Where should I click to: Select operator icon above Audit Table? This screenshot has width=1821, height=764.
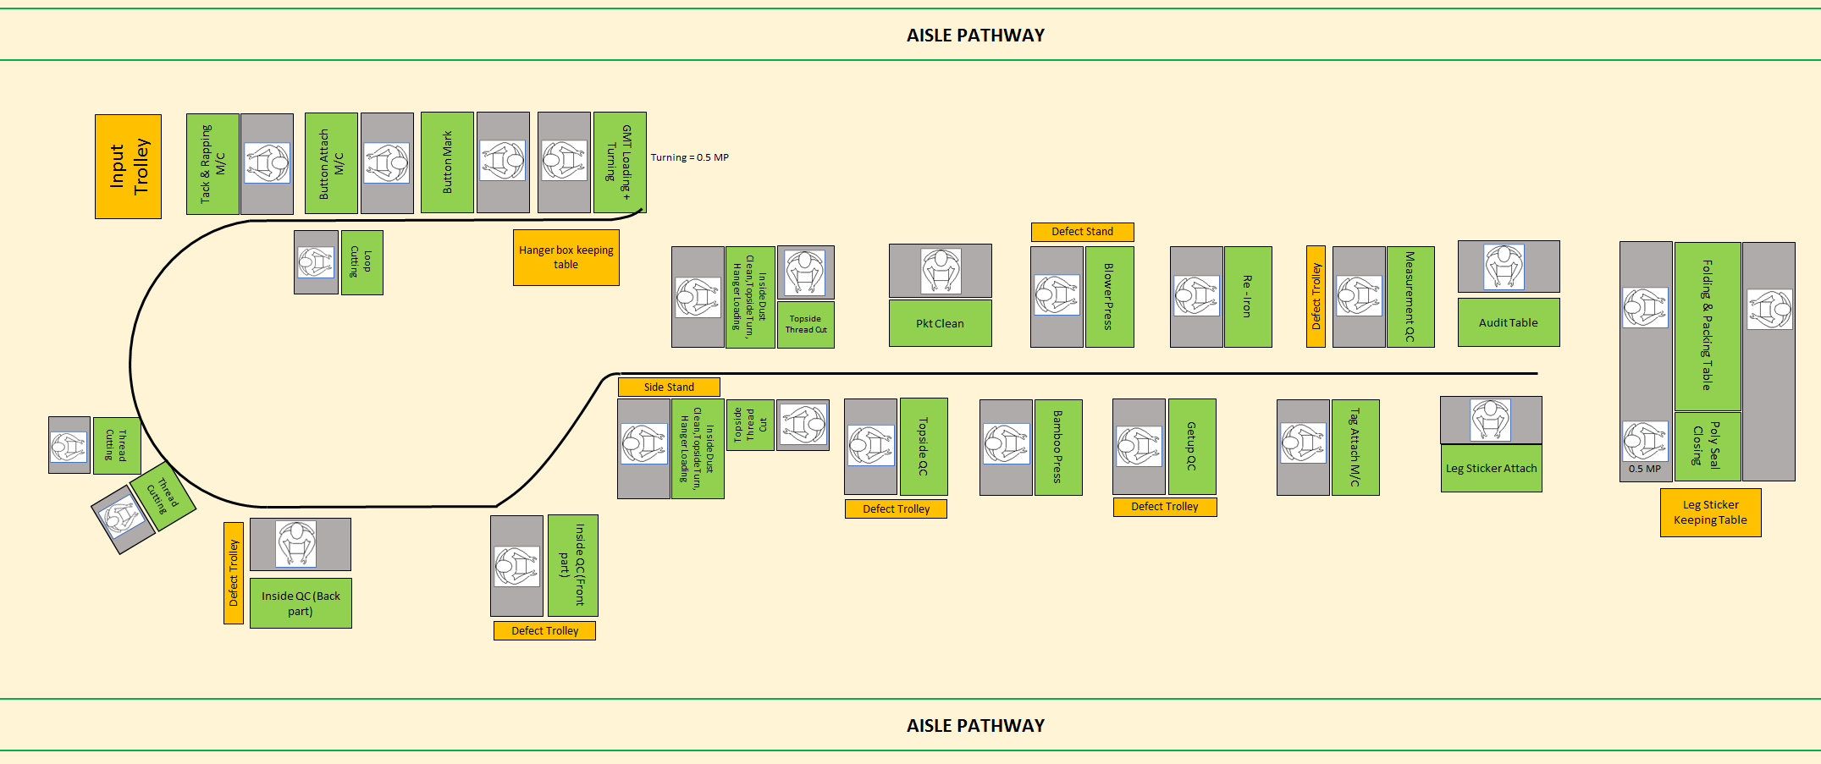1504,267
